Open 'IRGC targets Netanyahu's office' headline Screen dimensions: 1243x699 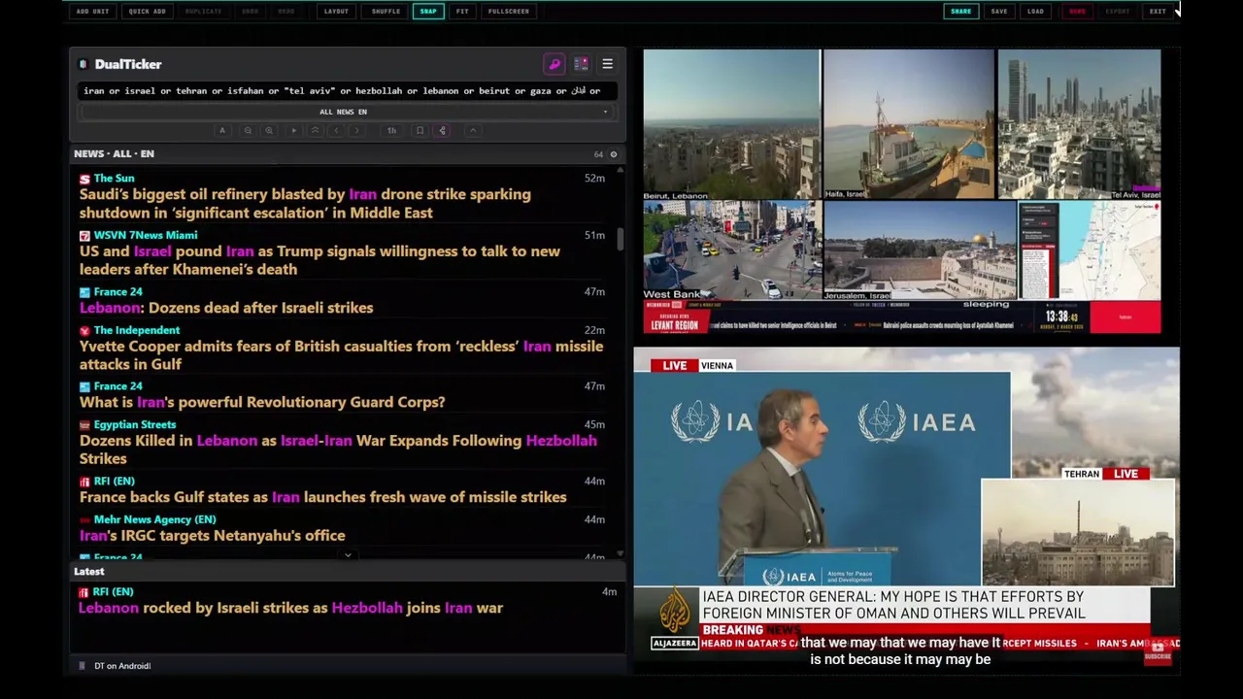pyautogui.click(x=212, y=535)
